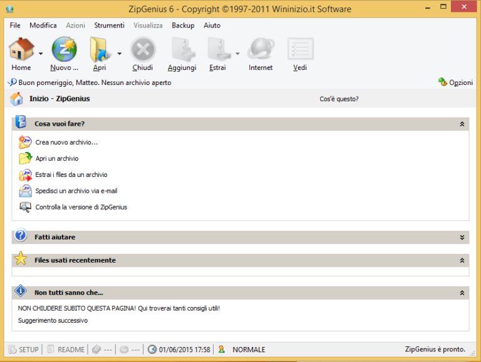
Task: Click 'Estrai i files da un archivio'
Action: point(71,175)
